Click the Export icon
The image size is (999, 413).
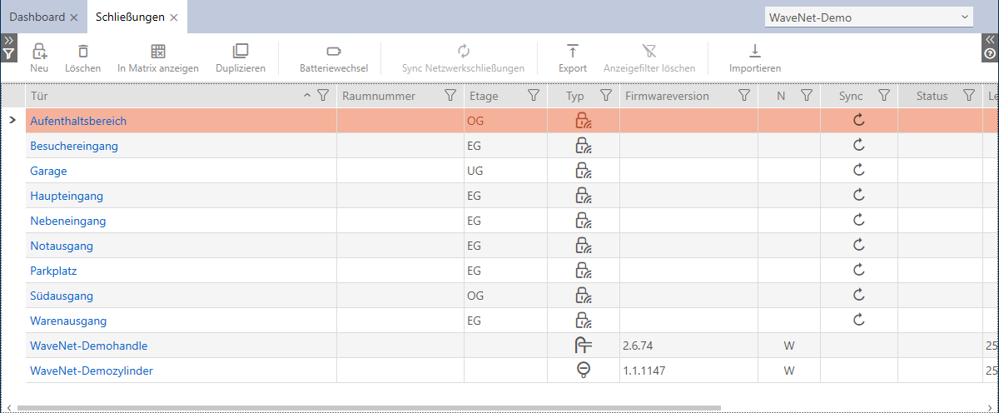point(572,52)
